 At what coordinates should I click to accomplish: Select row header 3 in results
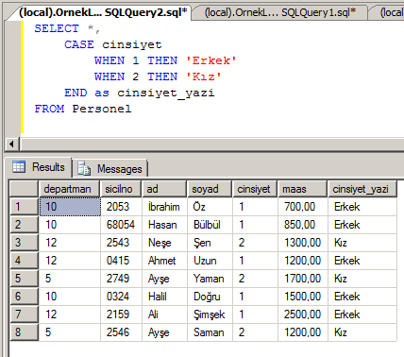(x=24, y=243)
